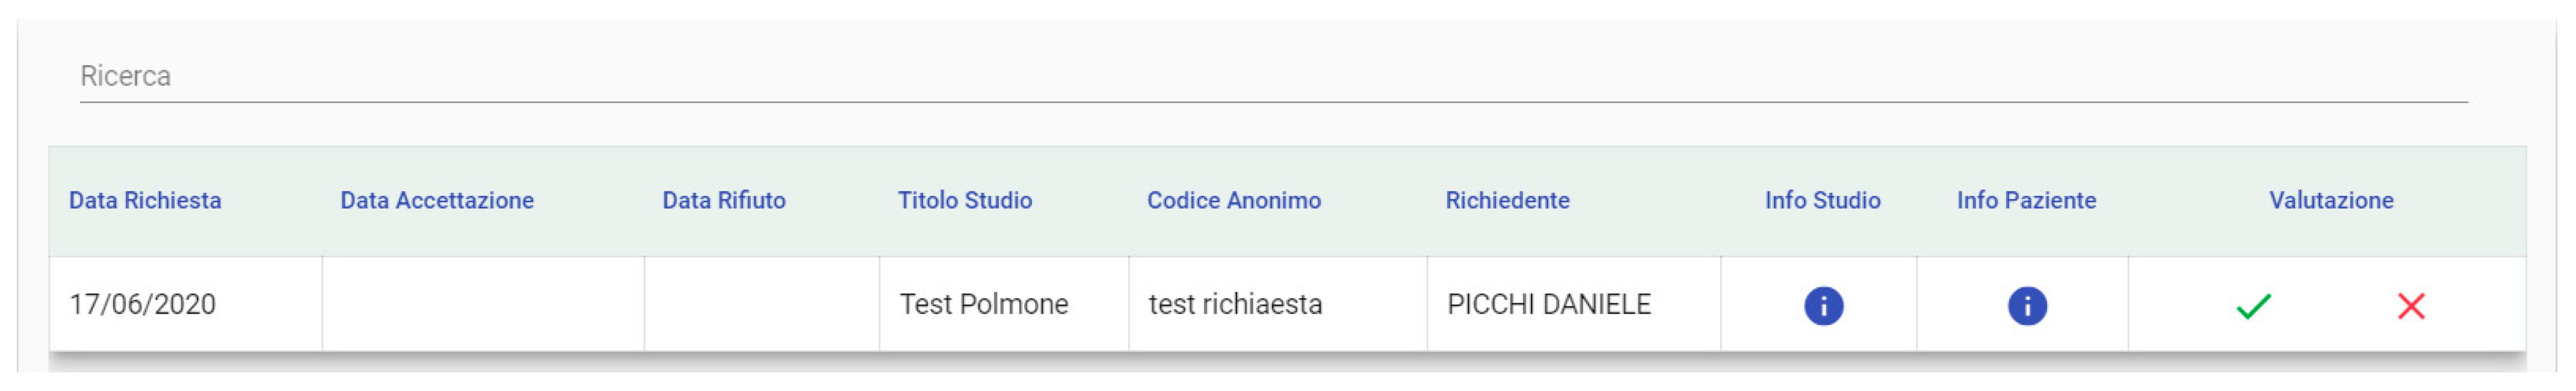
Task: Sort table by Titolo Studio header
Action: point(964,201)
